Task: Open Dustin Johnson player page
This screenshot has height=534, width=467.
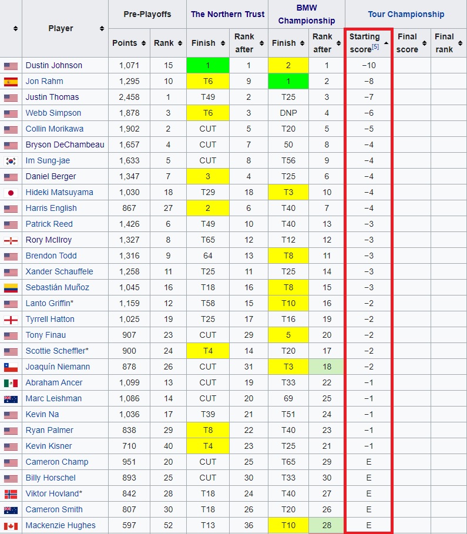Action: point(54,65)
